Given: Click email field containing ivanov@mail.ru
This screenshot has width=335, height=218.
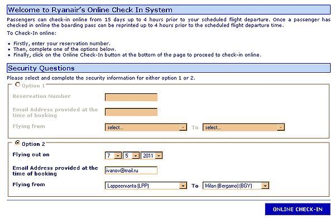Looking at the screenshot, I should (131, 170).
